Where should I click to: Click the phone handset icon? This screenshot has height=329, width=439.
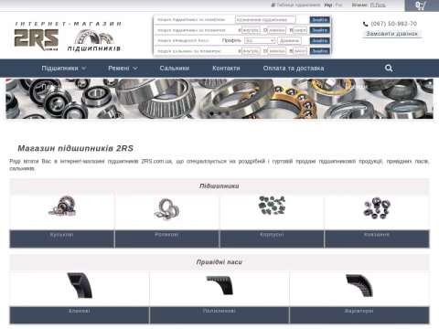[366, 24]
